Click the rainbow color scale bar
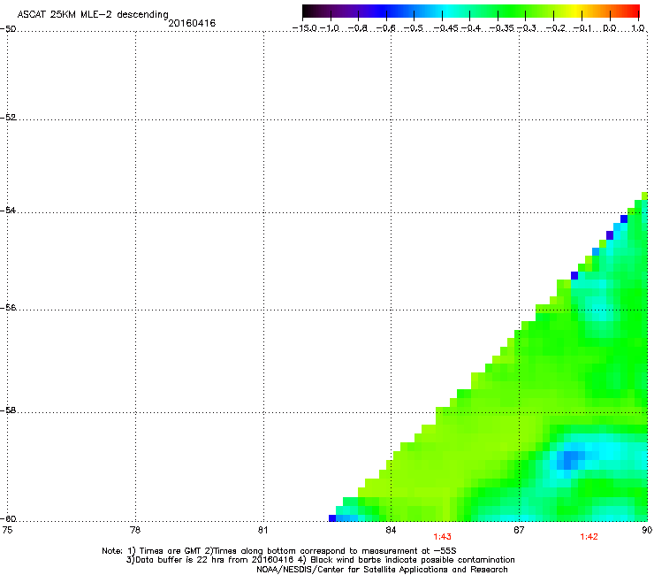 (471, 11)
